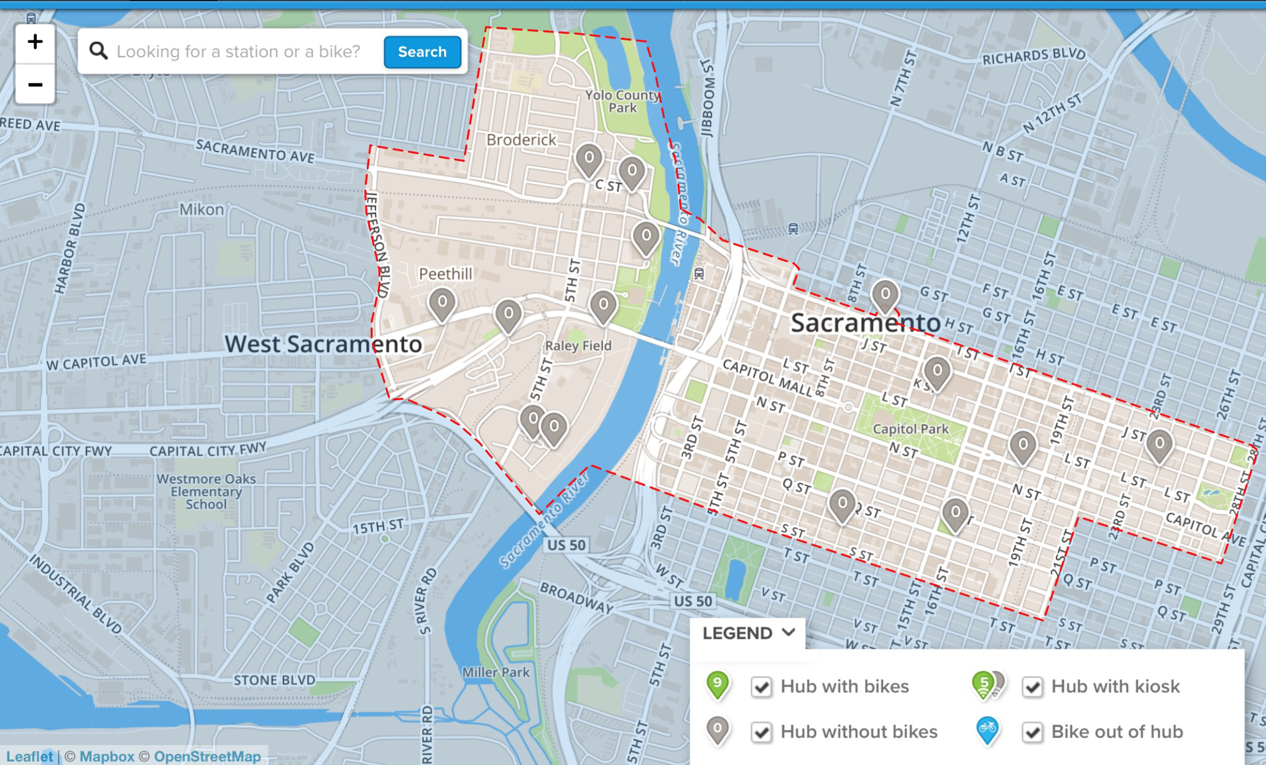The width and height of the screenshot is (1266, 765).
Task: Click the magnifying glass search icon
Action: 98,51
